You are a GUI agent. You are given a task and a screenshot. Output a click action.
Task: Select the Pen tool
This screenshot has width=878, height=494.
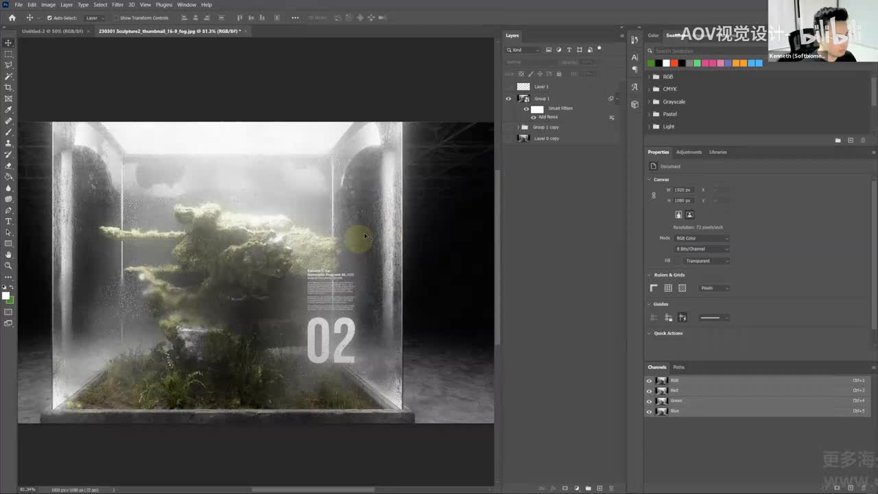(8, 210)
